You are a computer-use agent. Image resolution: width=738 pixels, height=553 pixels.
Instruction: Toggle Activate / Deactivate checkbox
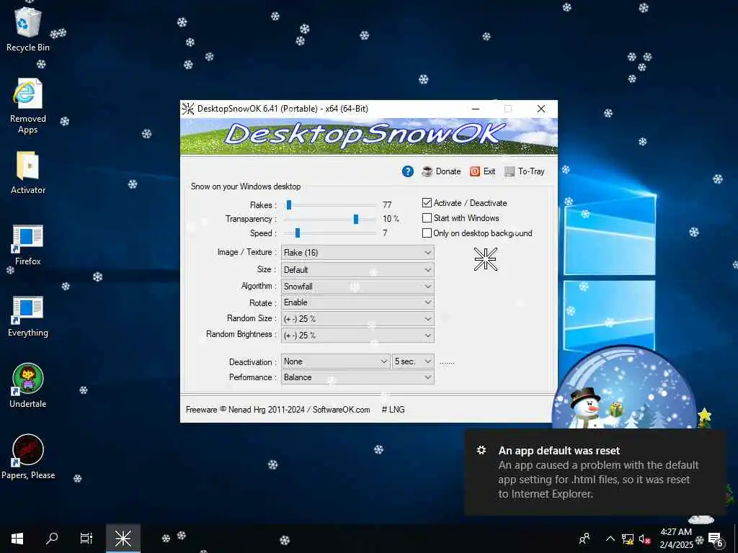(427, 202)
